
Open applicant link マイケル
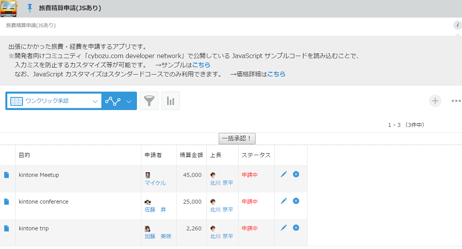[x=155, y=183]
